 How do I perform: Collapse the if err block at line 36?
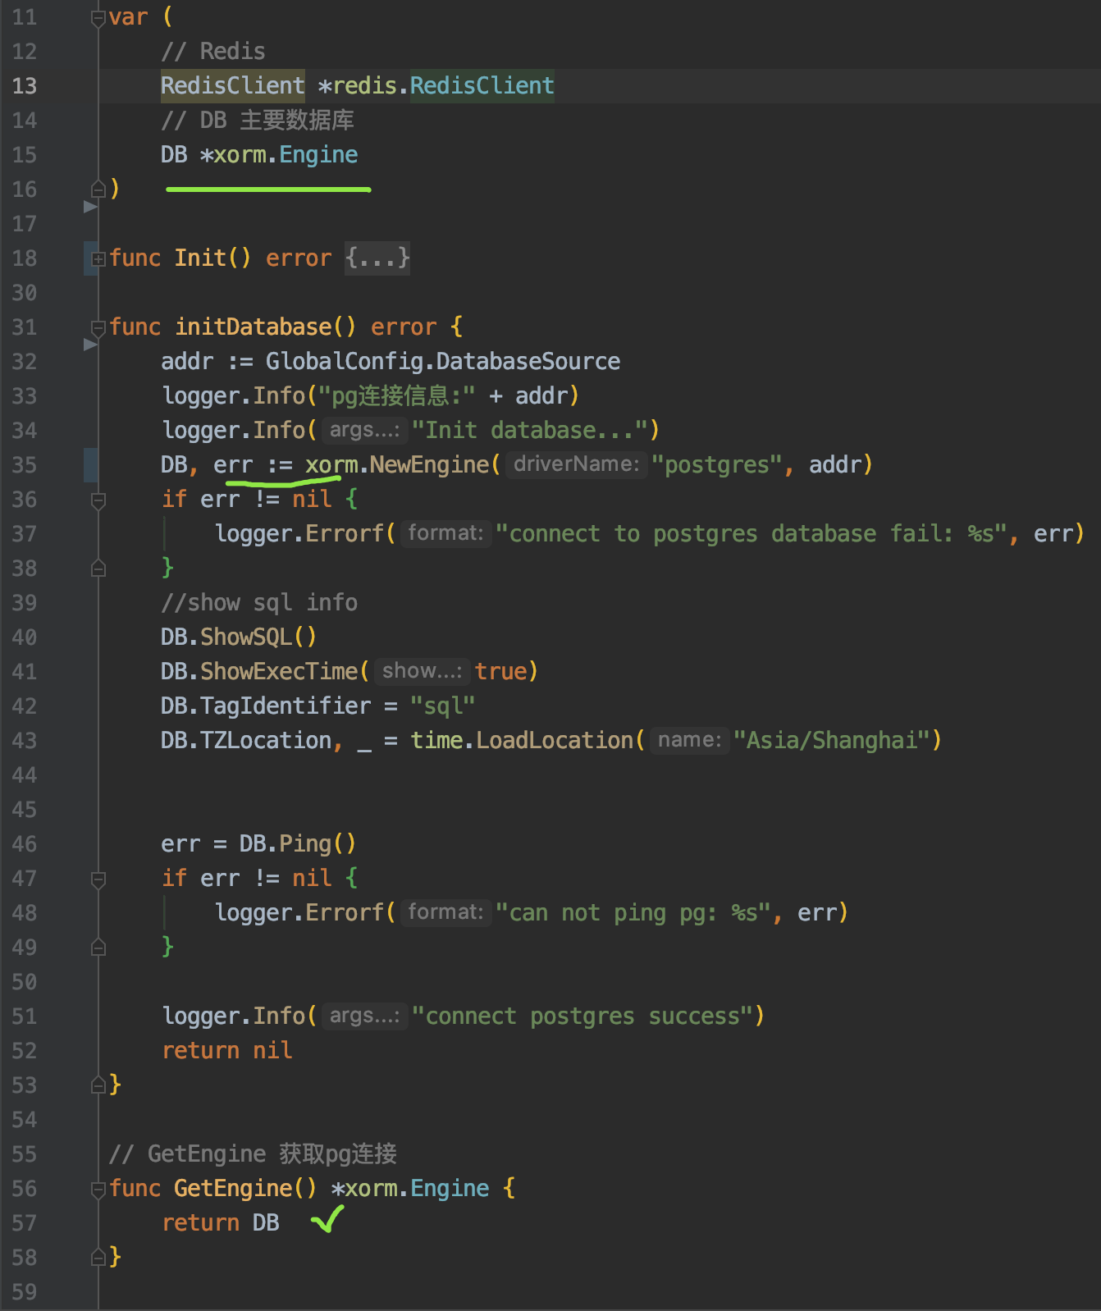tap(98, 500)
